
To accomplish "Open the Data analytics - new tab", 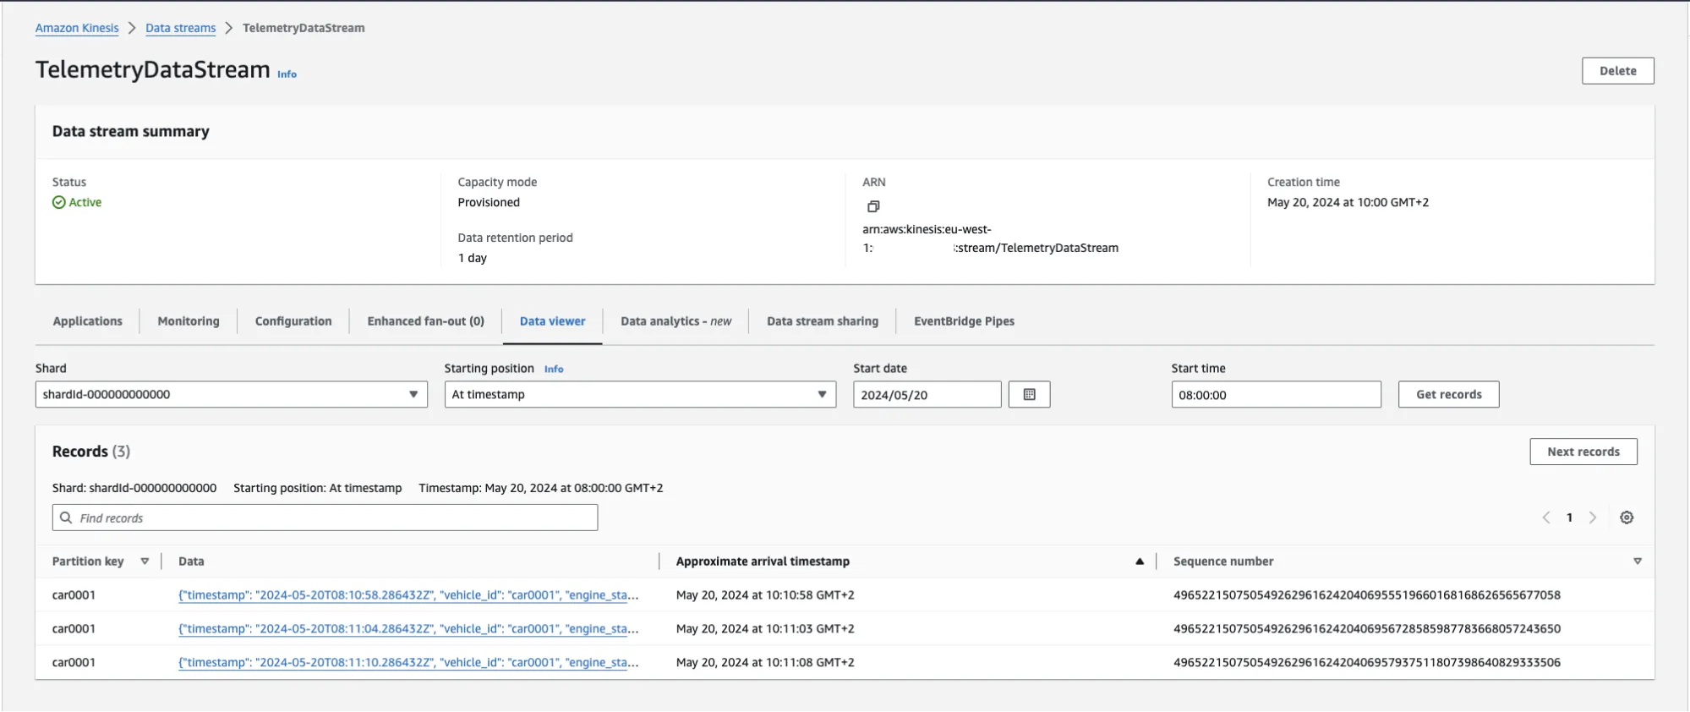I will 675,321.
